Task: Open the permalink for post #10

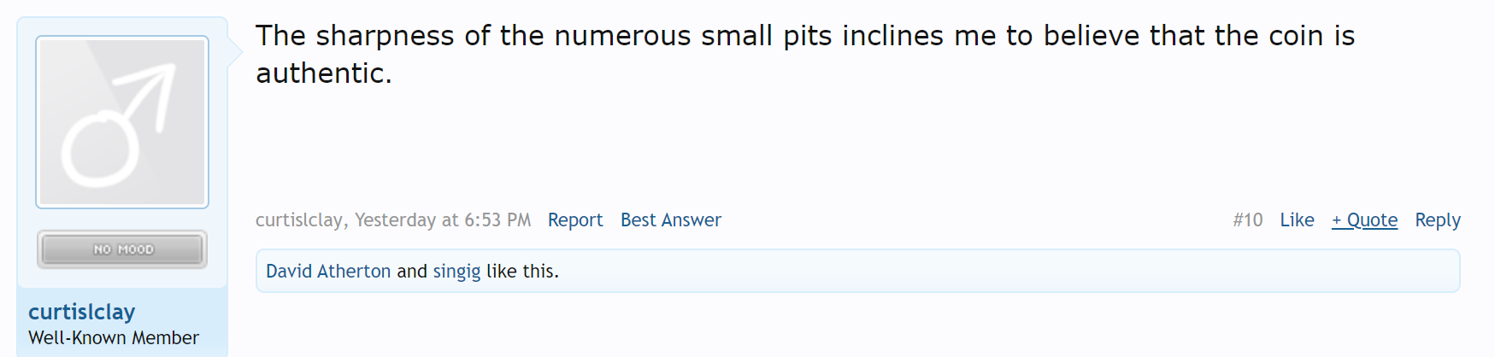Action: [x=1248, y=220]
